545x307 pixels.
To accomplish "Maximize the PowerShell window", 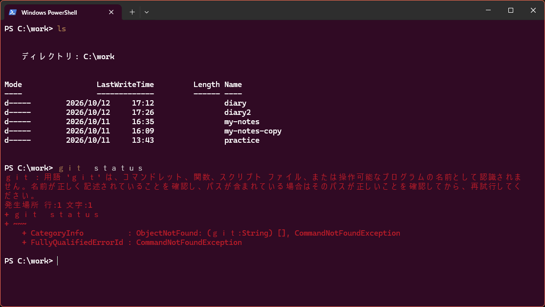I will [511, 10].
